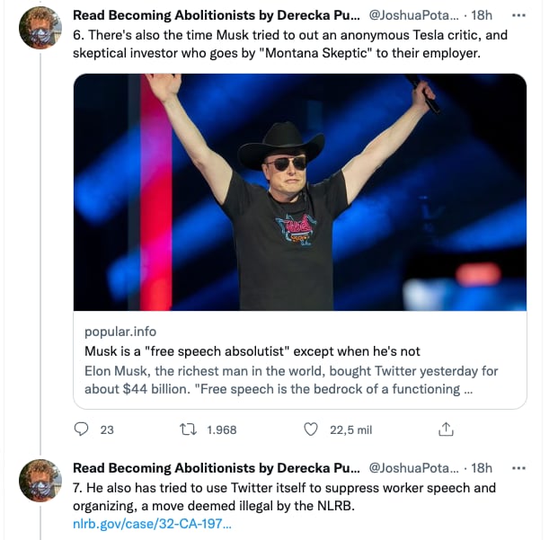Click the reply icon under tweet 6
This screenshot has height=540, width=549.
pyautogui.click(x=82, y=429)
